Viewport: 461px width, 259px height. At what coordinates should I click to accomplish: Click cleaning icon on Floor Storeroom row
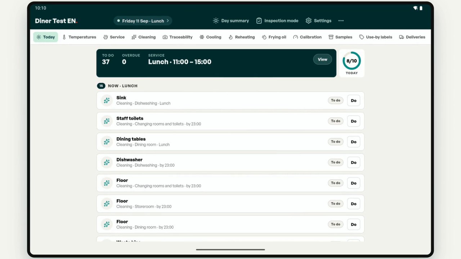click(107, 204)
